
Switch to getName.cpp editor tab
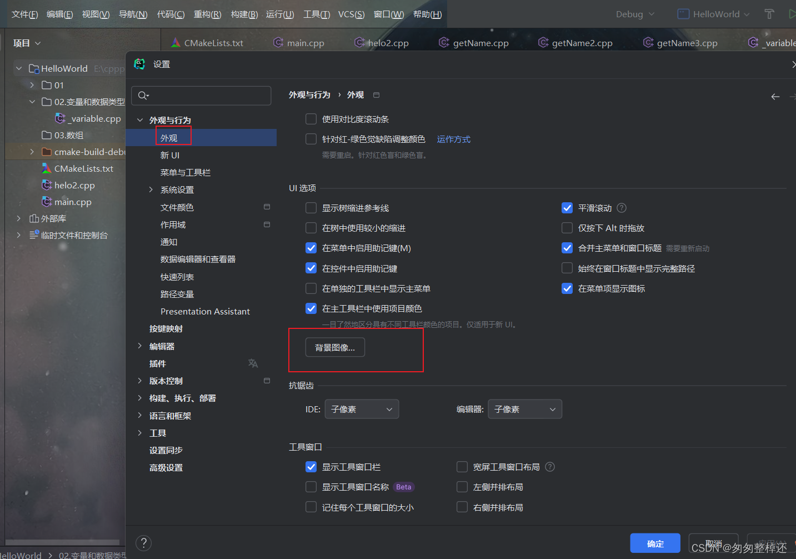(474, 43)
